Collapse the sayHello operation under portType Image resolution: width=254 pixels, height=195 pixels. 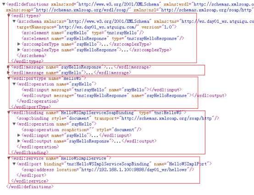click(14, 84)
